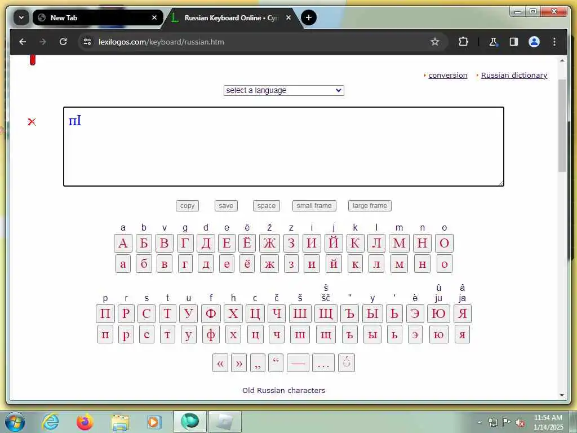Image resolution: width=577 pixels, height=433 pixels.
Task: Insert uppercase Ж key
Action: (x=269, y=243)
